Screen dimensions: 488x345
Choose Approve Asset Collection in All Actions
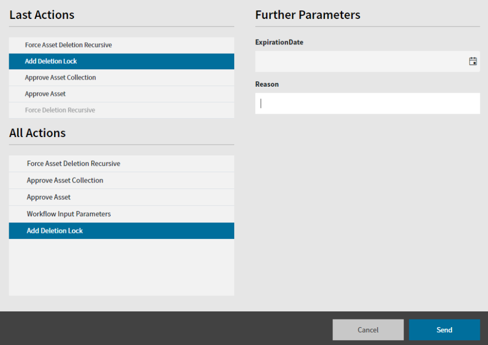[121, 180]
